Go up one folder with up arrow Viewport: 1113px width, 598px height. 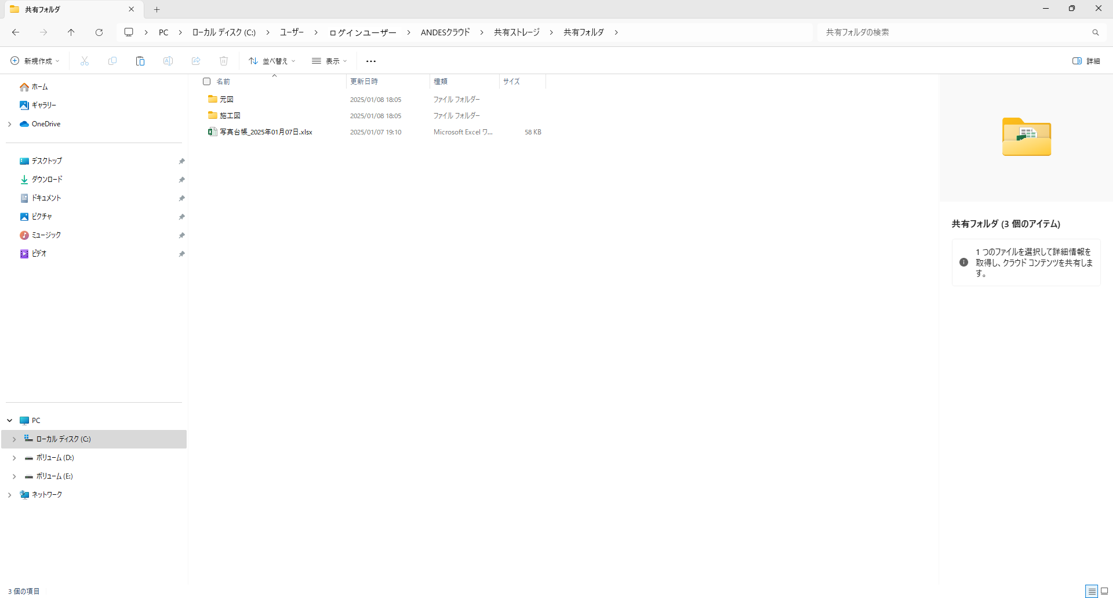[71, 32]
